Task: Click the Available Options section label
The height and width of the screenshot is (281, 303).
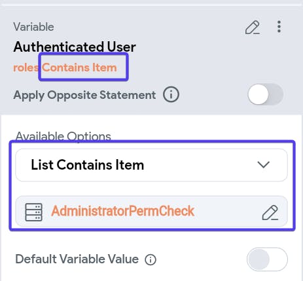Action: point(63,136)
